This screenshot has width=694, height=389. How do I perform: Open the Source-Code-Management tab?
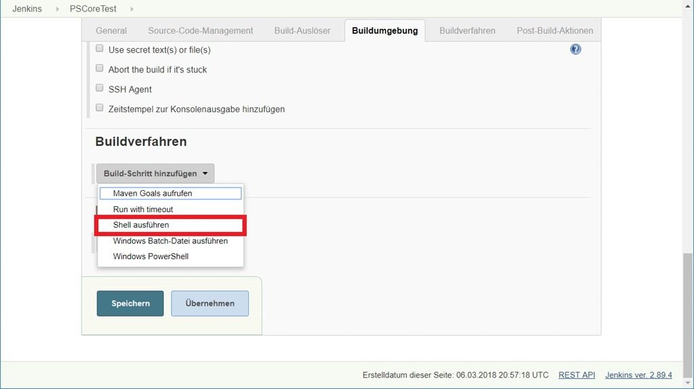(201, 30)
